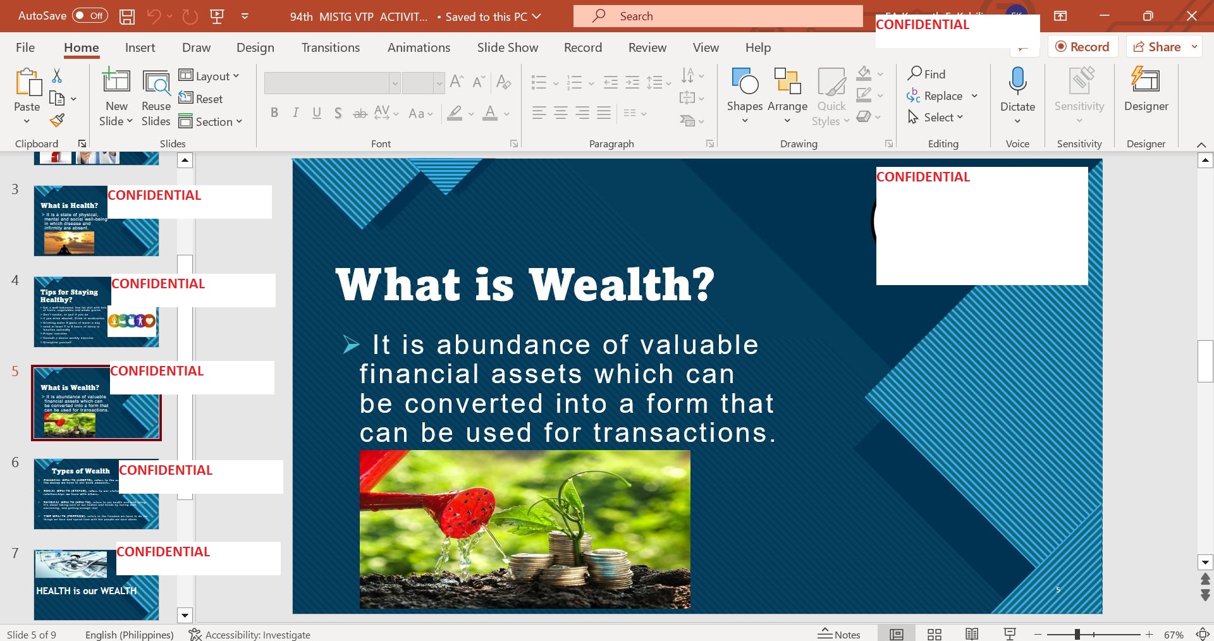Apply strikethrough formatting
The height and width of the screenshot is (641, 1214).
click(x=360, y=113)
